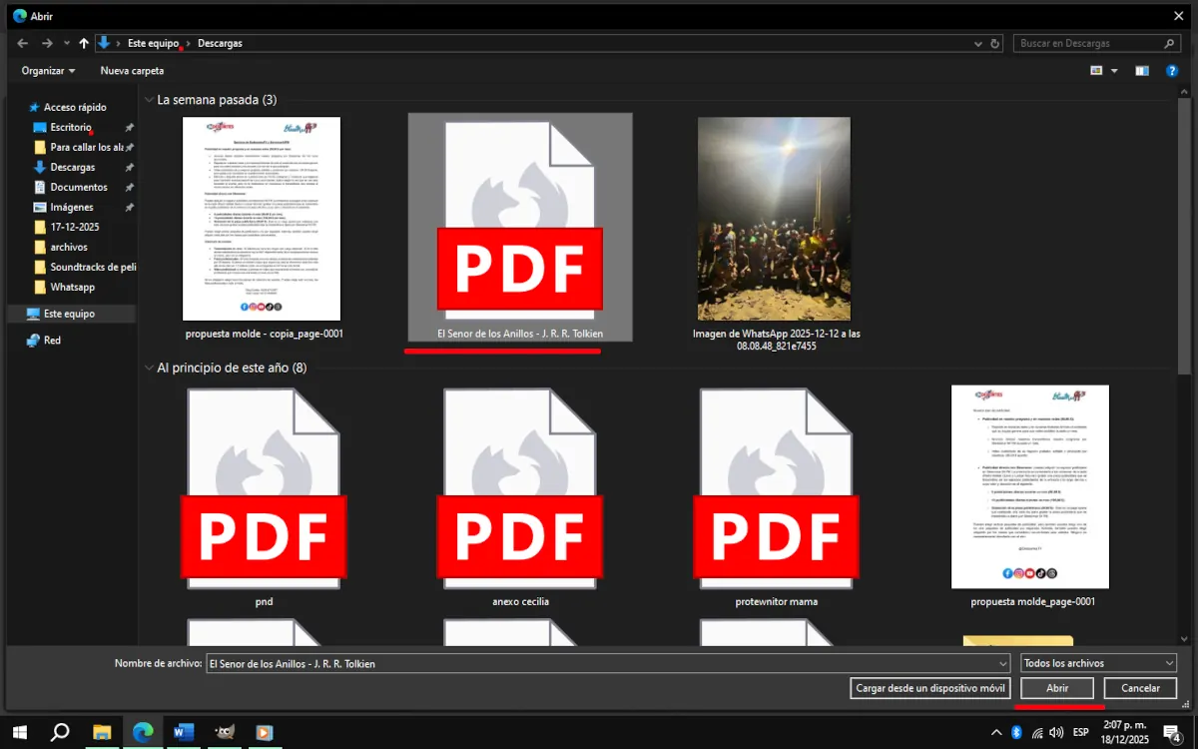Collapse the 'La semana pasada' group

click(148, 100)
